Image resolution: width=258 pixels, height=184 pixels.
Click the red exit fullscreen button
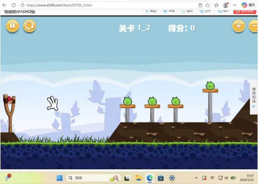click(x=245, y=11)
